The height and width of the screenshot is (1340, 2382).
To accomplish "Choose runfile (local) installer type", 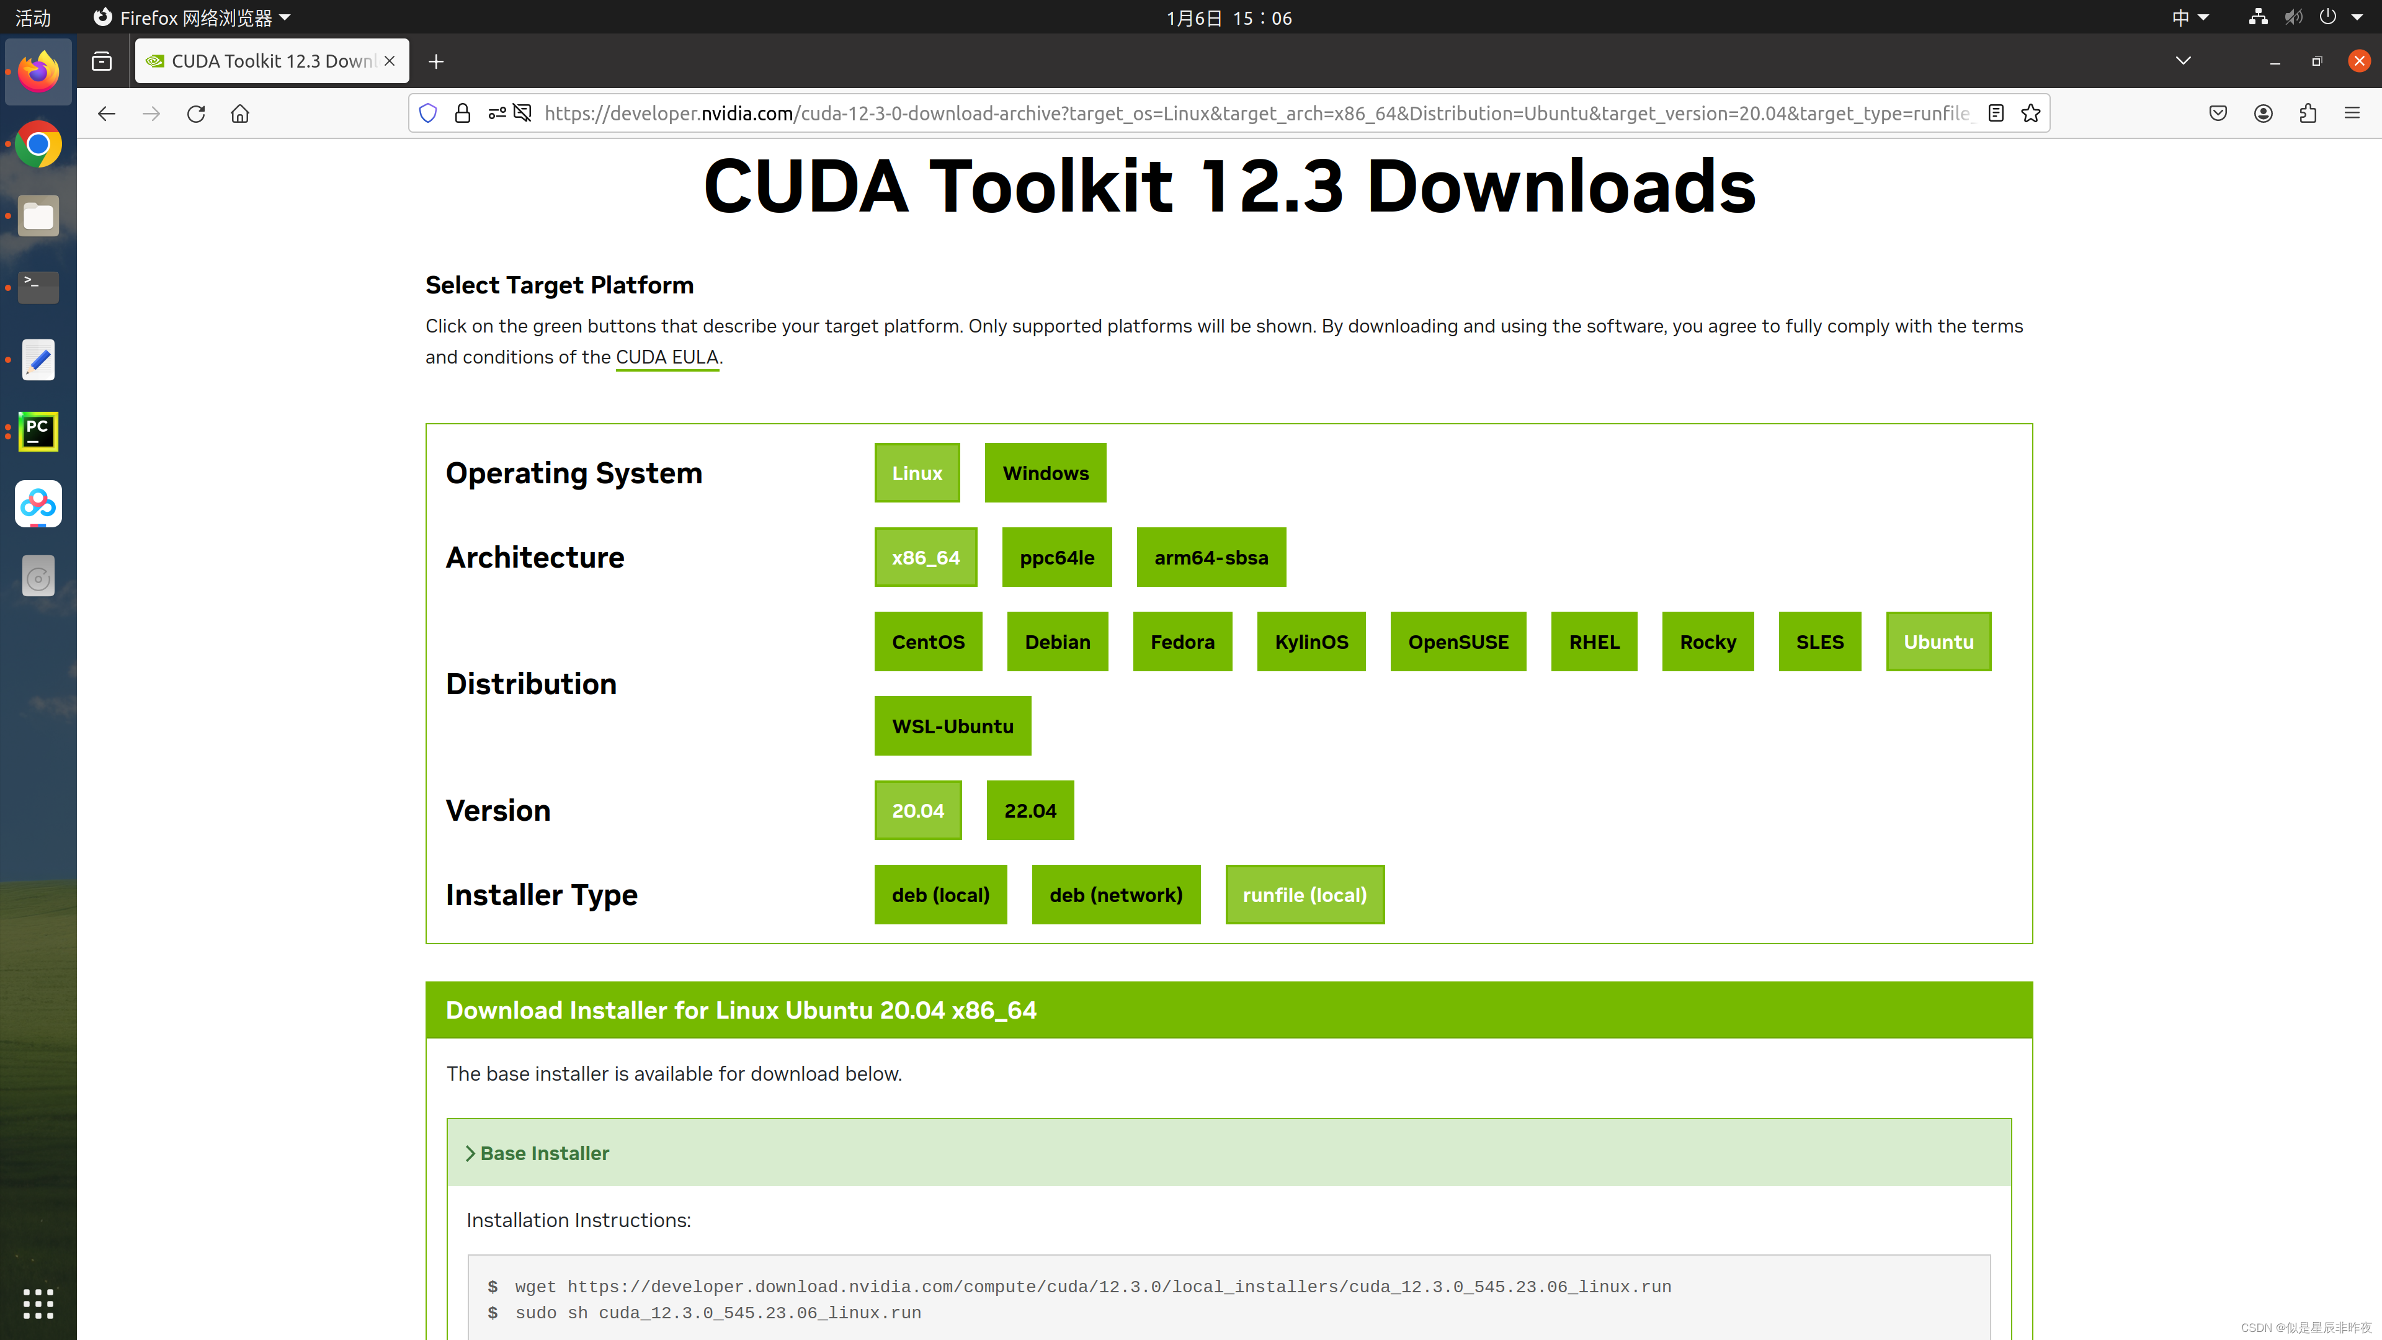I will (x=1305, y=895).
